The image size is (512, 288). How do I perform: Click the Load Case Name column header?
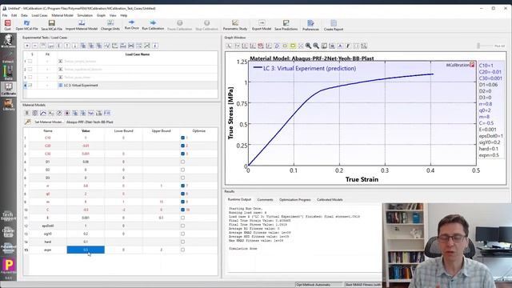point(138,54)
